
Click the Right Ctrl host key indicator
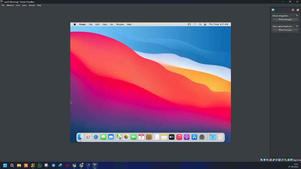(297, 160)
